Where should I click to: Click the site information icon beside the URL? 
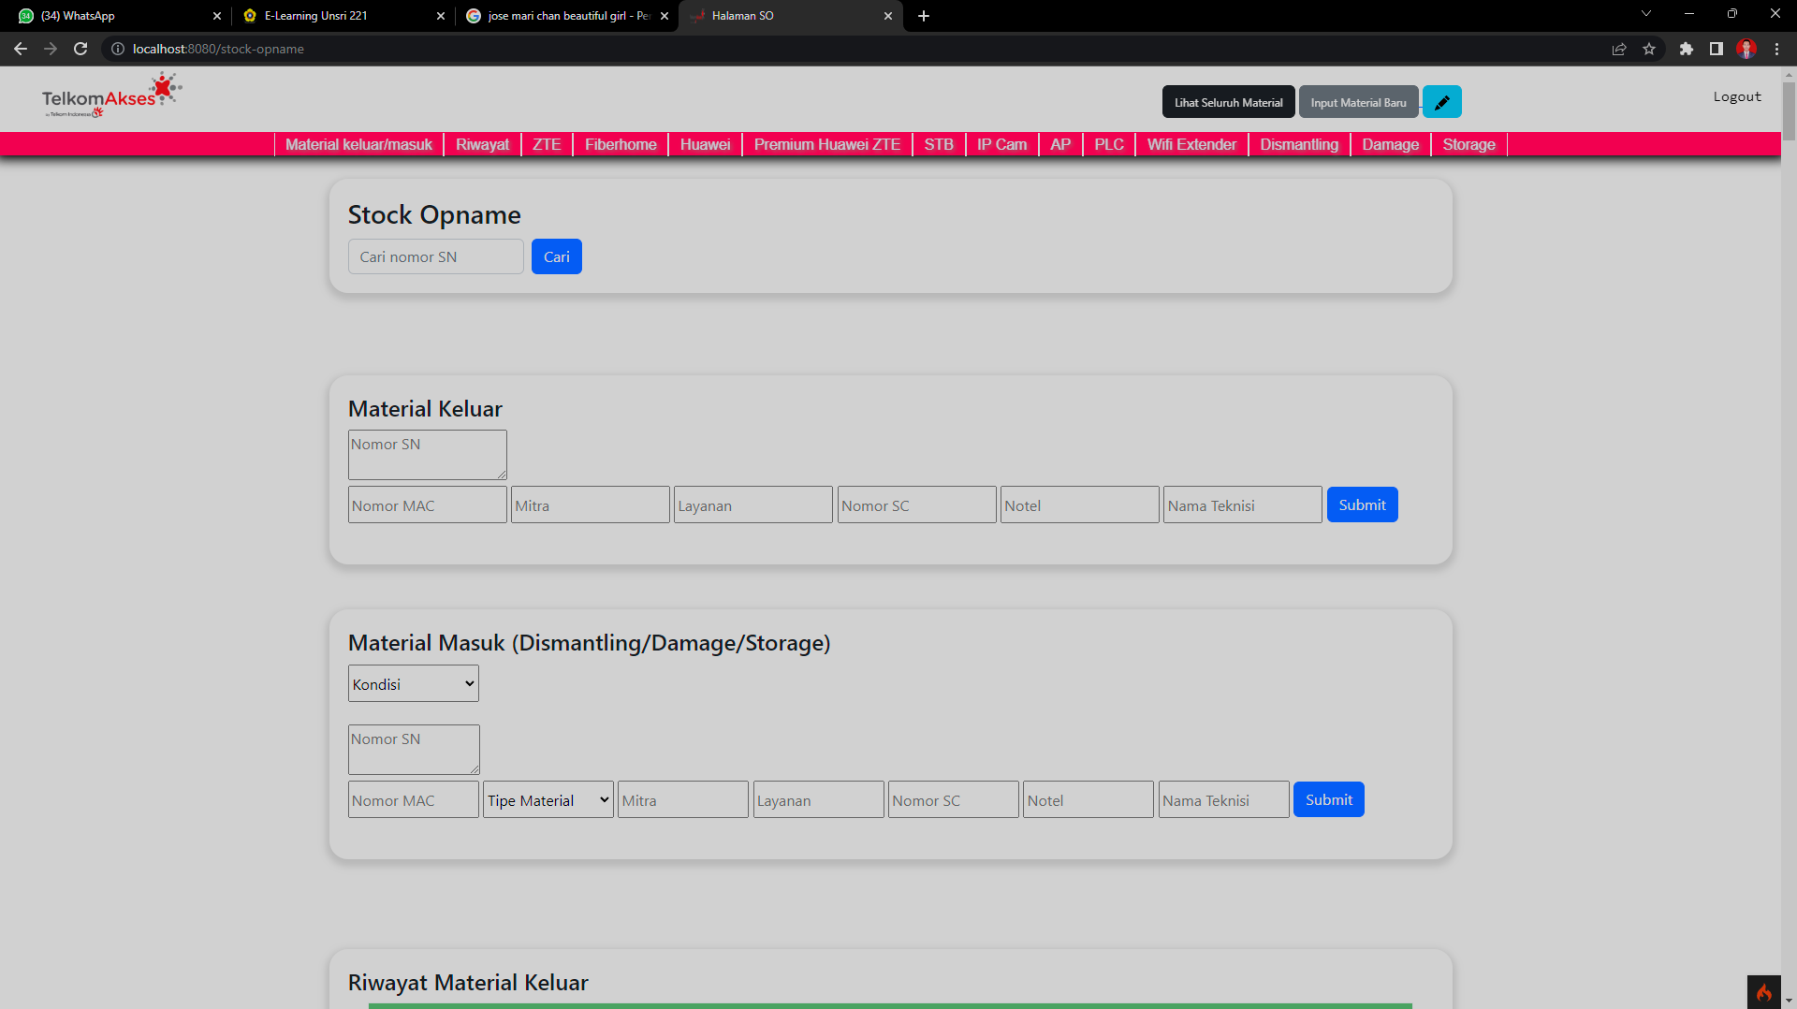click(118, 49)
